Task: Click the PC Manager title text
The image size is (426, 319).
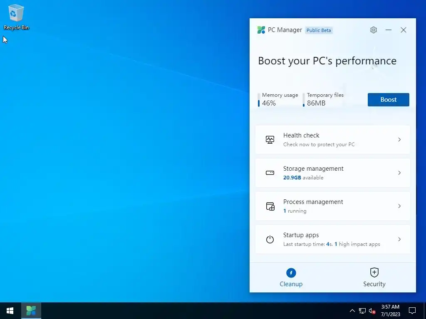Action: 285,30
